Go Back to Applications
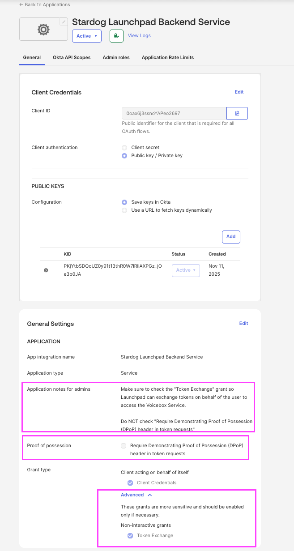 tap(45, 4)
